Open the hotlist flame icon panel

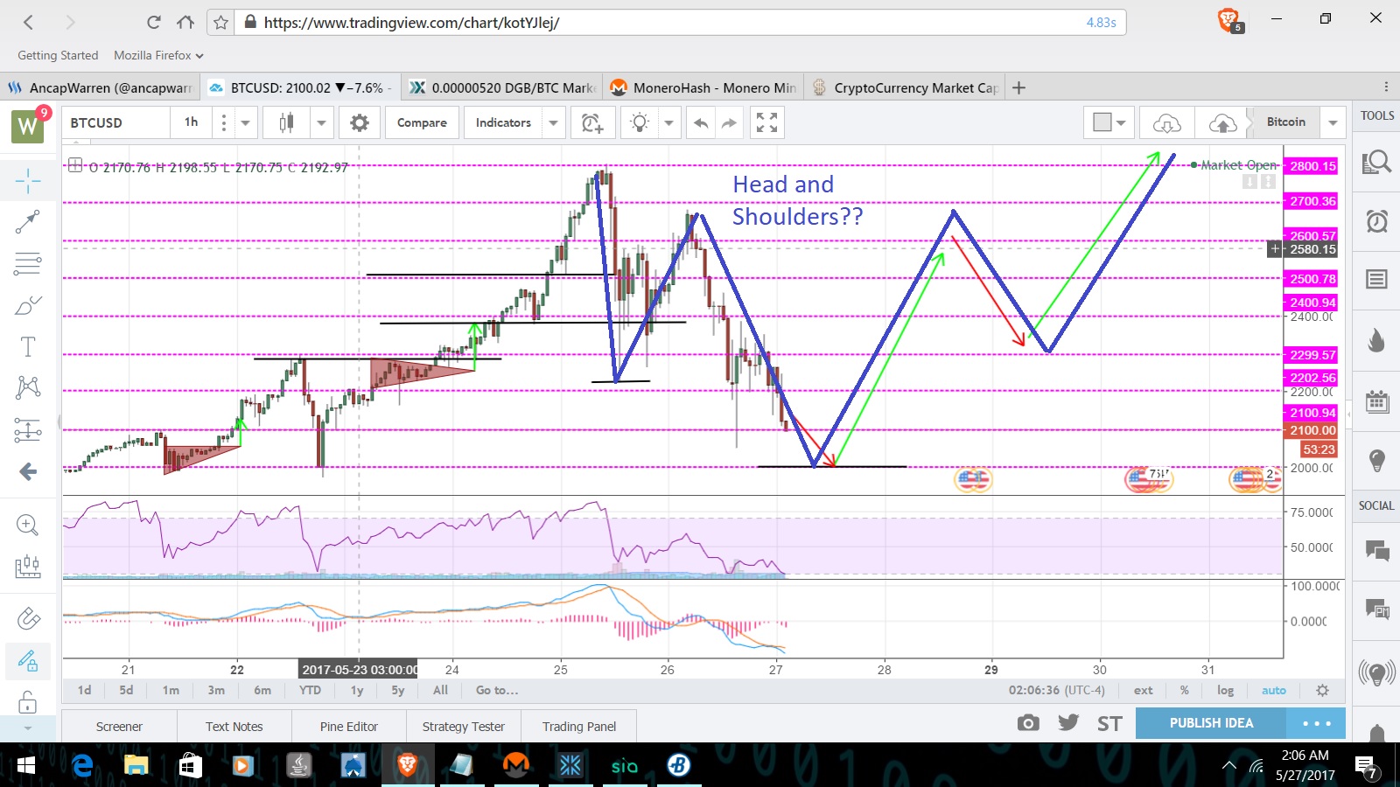pyautogui.click(x=1376, y=341)
